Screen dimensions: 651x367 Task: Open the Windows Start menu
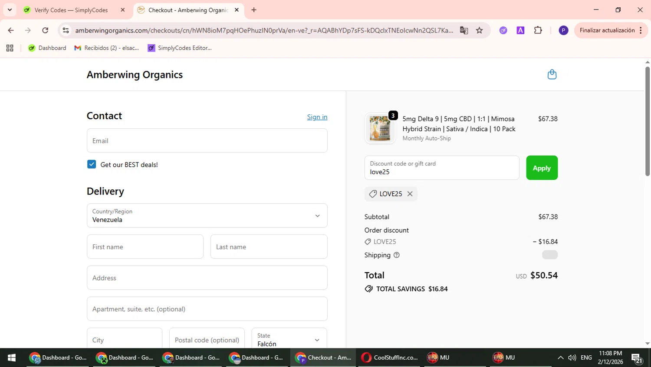12,357
